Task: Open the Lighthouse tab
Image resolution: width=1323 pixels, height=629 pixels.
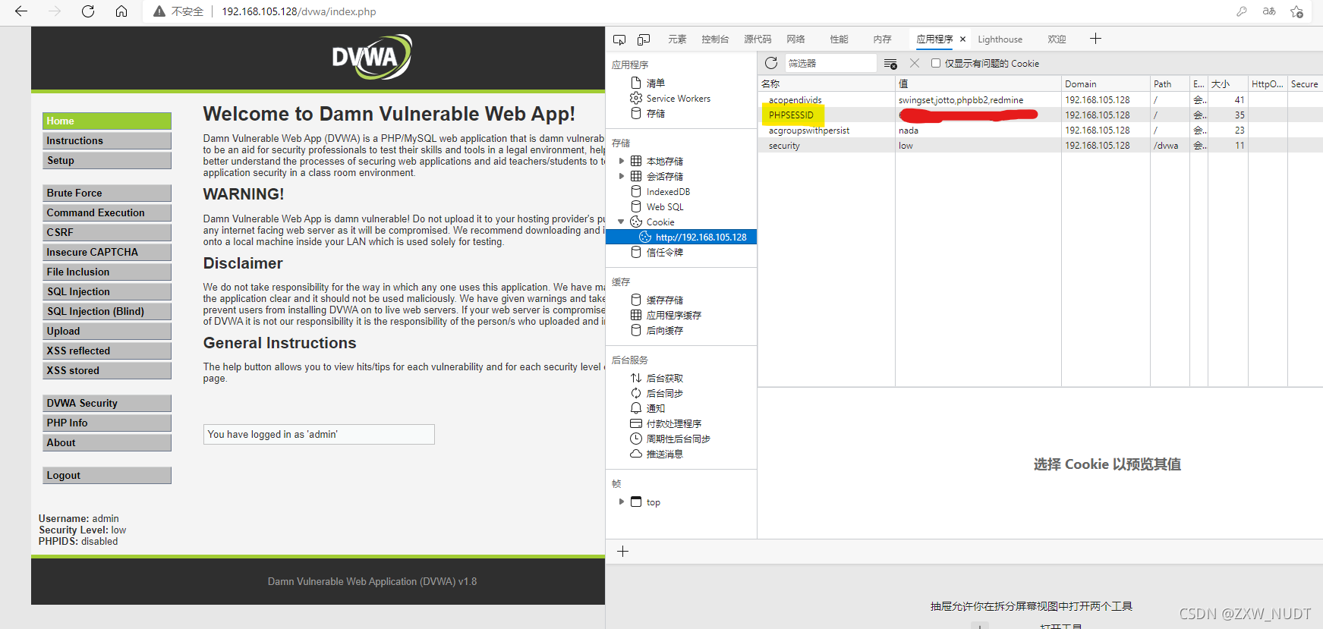Action: click(x=1000, y=39)
